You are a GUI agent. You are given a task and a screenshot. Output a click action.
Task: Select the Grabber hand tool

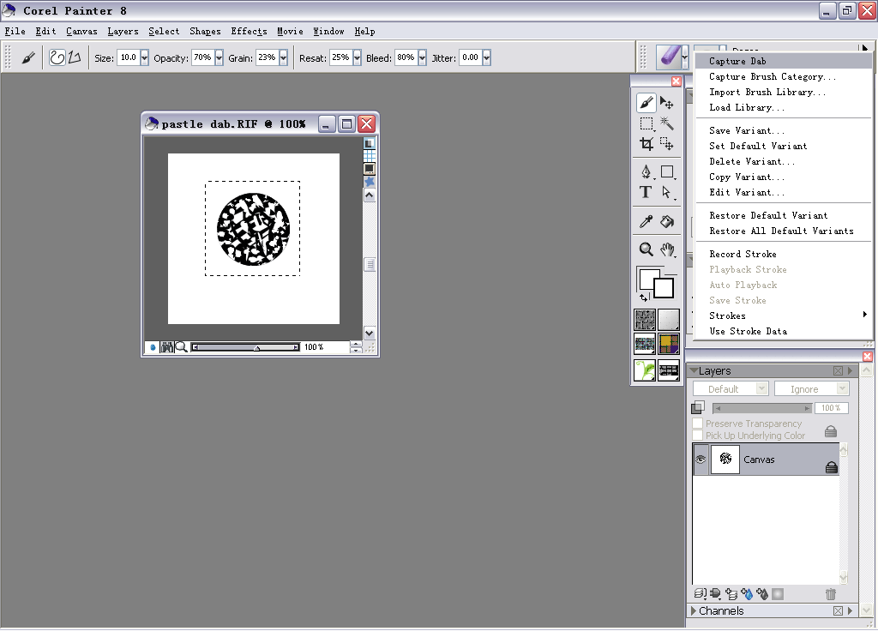click(667, 249)
